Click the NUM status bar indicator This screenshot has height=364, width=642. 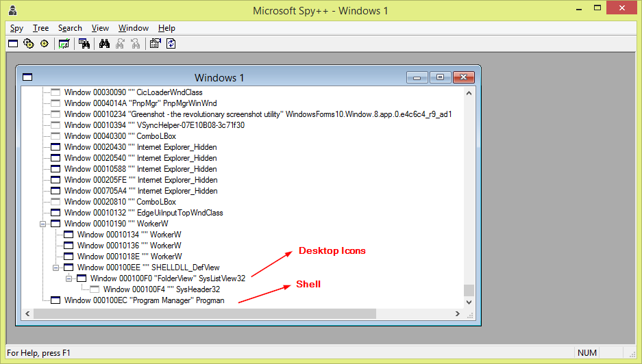point(587,352)
